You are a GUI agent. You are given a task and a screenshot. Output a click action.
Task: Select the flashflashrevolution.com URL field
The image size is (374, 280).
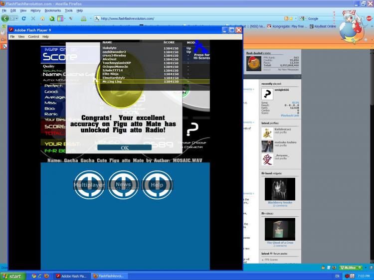pos(191,18)
